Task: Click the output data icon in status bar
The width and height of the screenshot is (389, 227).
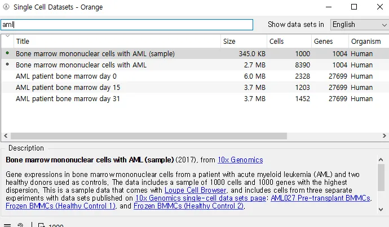Action: coord(41,225)
